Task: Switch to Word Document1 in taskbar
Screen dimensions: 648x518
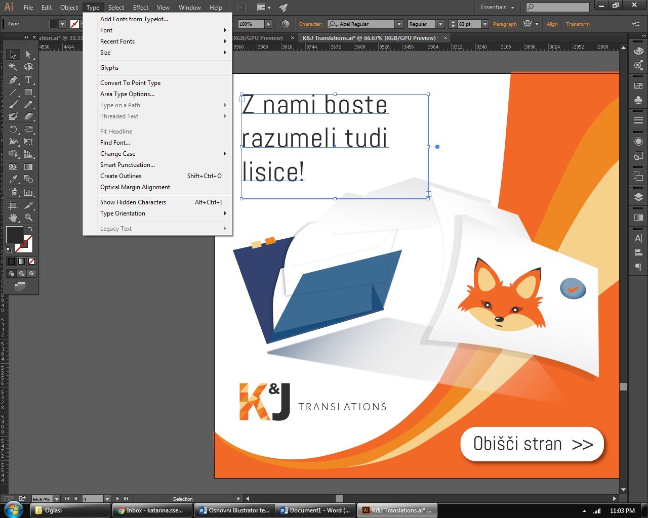Action: pyautogui.click(x=315, y=510)
